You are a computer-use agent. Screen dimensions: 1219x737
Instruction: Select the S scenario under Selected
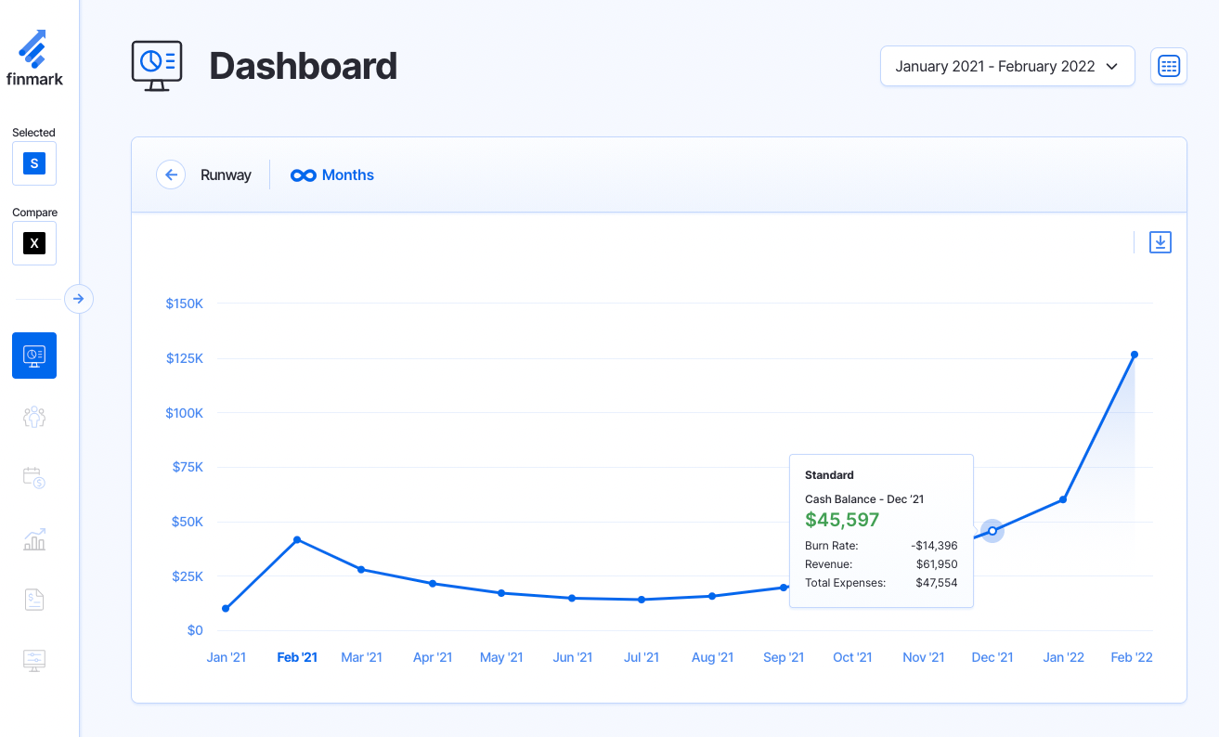click(34, 163)
